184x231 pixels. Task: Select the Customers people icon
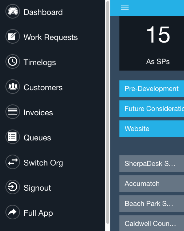click(13, 87)
